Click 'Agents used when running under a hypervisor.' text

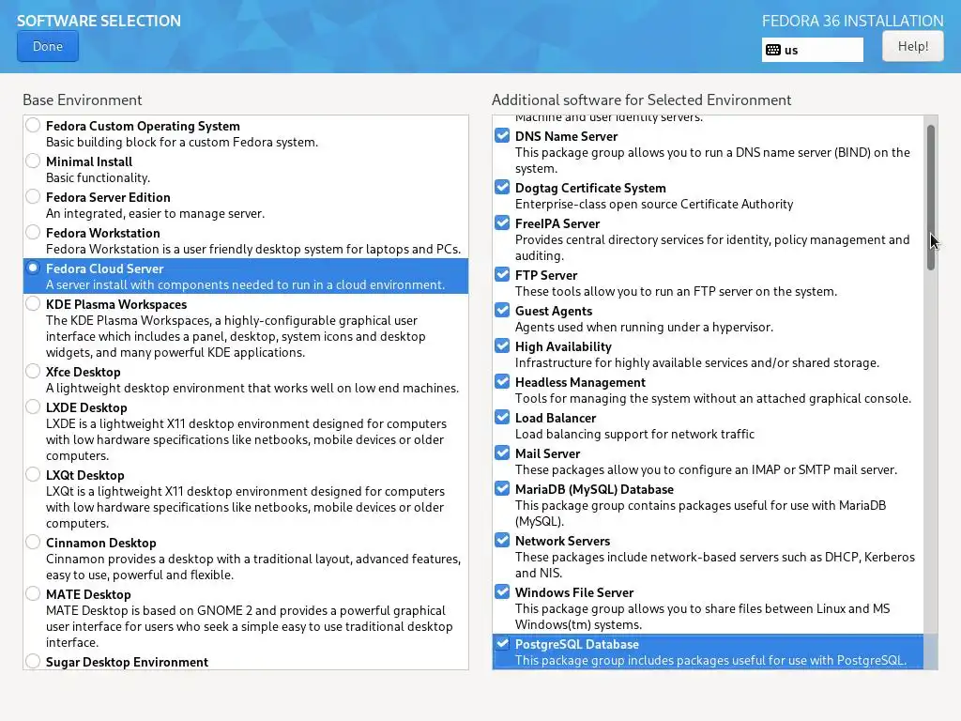point(644,327)
